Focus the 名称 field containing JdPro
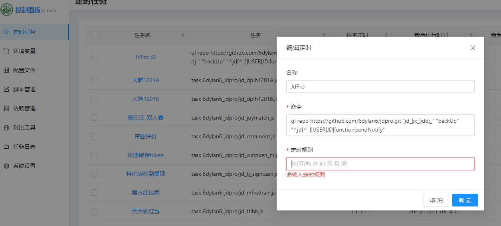Screen dimensions: 501x226 [380, 86]
